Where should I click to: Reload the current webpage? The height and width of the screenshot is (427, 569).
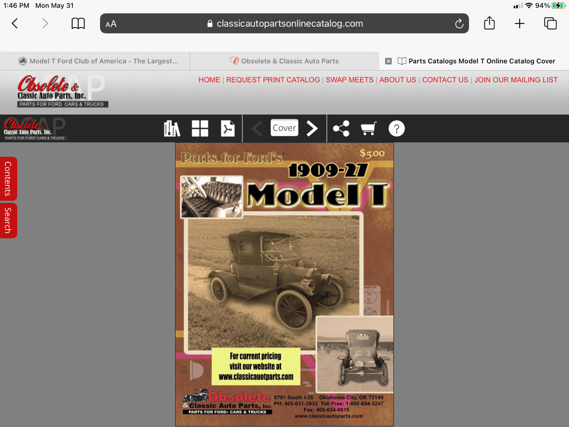tap(459, 23)
